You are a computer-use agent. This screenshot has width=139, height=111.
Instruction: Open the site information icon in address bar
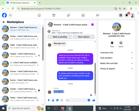(x=19, y=9)
